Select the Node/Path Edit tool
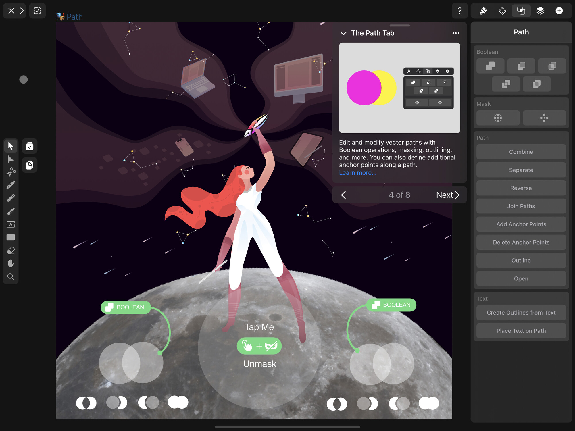This screenshot has width=575, height=431. 11,159
